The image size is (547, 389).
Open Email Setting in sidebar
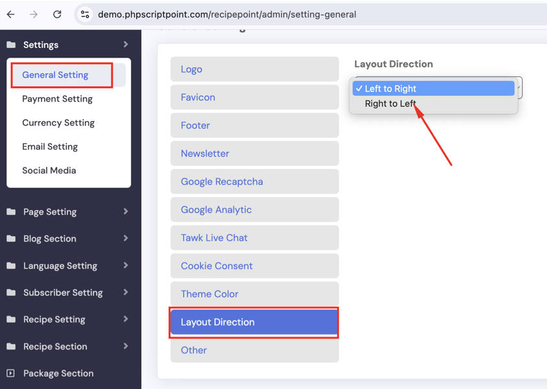tap(50, 147)
